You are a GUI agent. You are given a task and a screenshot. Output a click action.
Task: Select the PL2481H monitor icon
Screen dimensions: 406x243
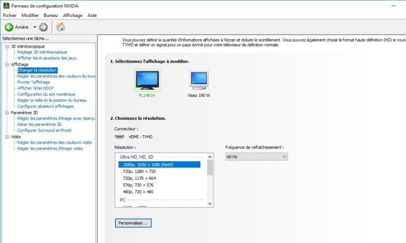[x=147, y=80]
